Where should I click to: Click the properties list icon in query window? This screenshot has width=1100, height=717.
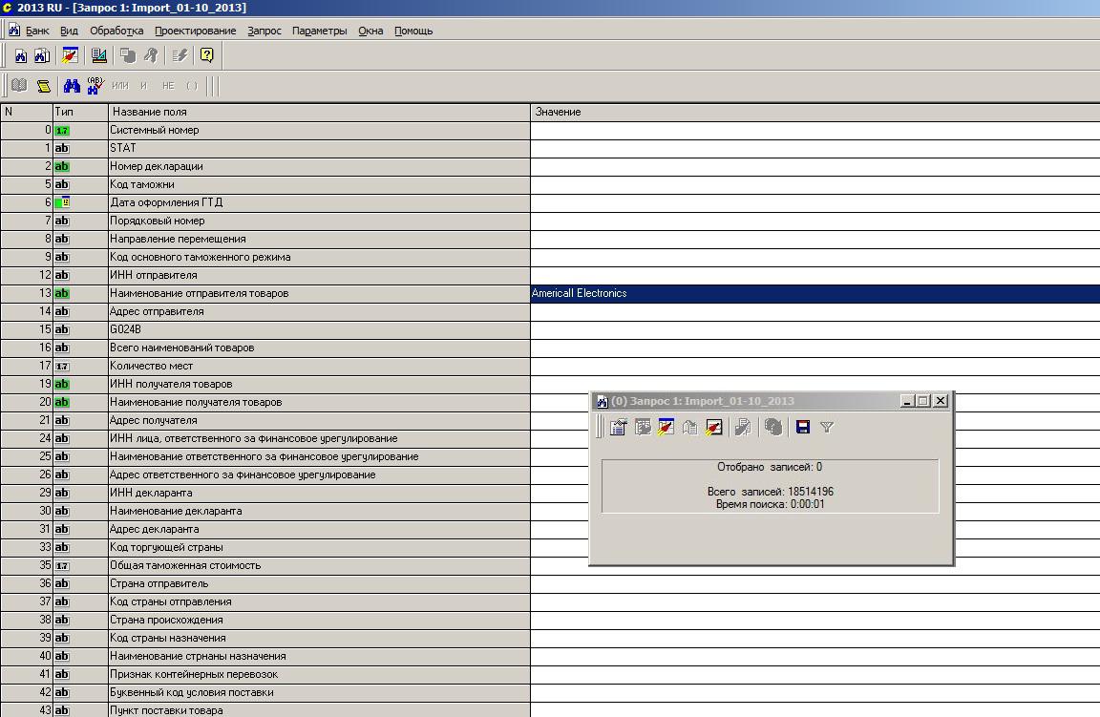618,428
